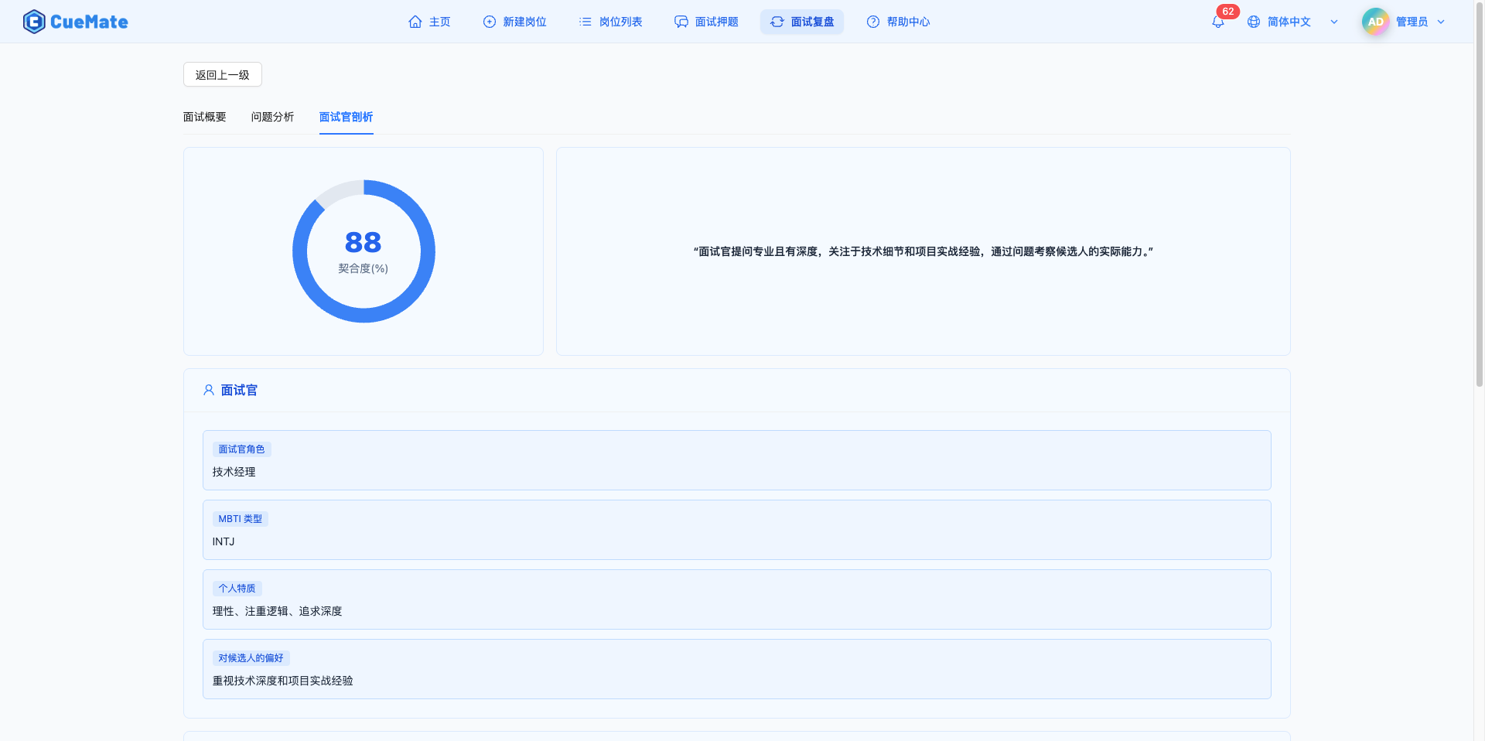Expand the 管理员 account dropdown
This screenshot has height=741, width=1485.
pyautogui.click(x=1440, y=22)
